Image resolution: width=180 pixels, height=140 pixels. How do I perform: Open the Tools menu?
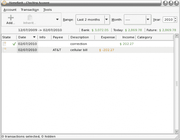point(48,10)
